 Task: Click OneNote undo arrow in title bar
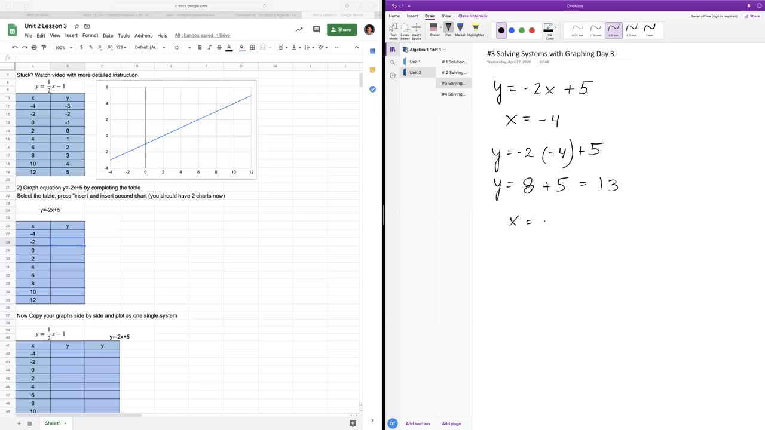(394, 5)
